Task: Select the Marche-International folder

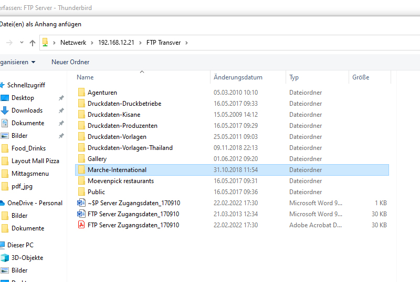Action: (x=117, y=170)
